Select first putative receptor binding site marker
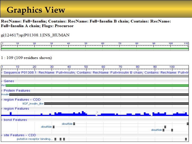192x144 pixels. point(55,139)
